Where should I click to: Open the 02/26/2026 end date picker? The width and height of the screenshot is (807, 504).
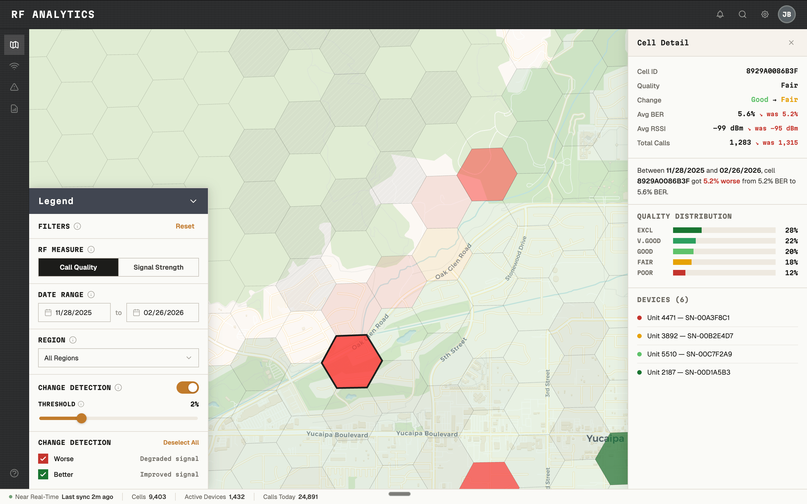tap(163, 312)
